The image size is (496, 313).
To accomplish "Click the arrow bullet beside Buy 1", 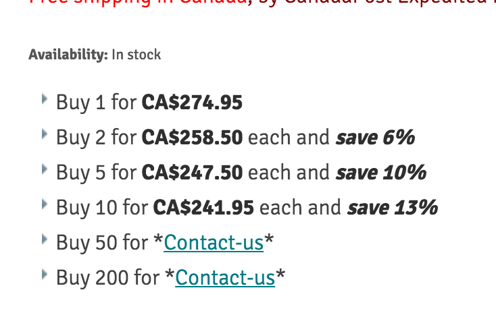I will click(x=45, y=100).
